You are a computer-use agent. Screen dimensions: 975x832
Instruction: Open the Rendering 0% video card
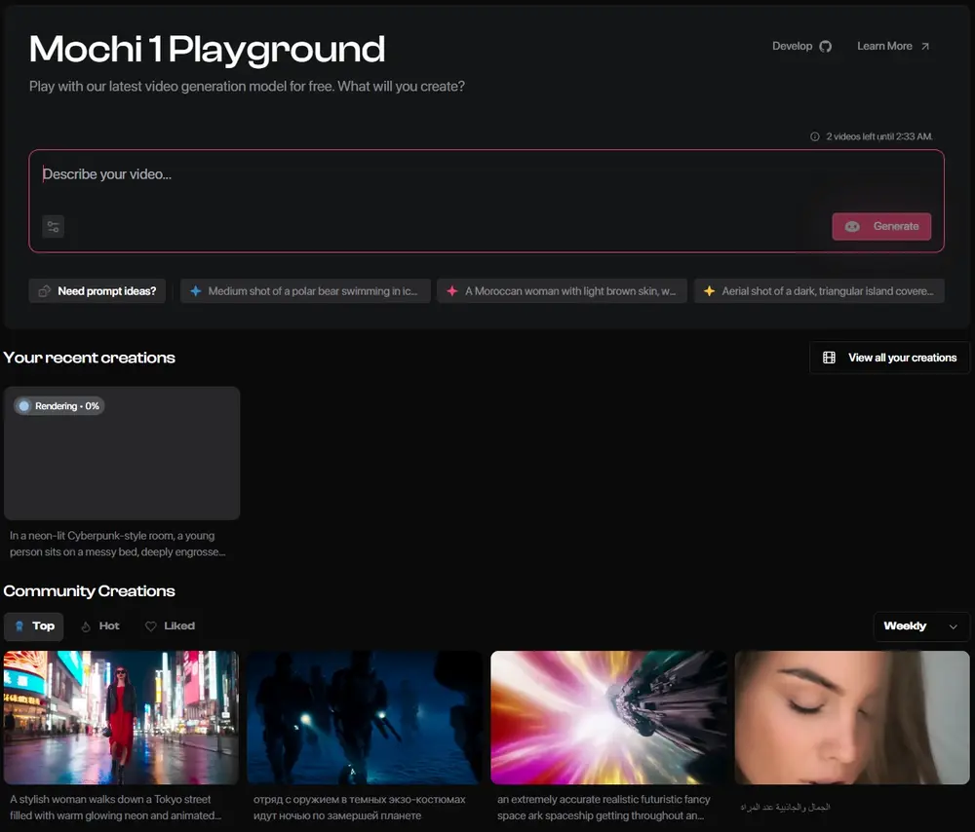[122, 453]
